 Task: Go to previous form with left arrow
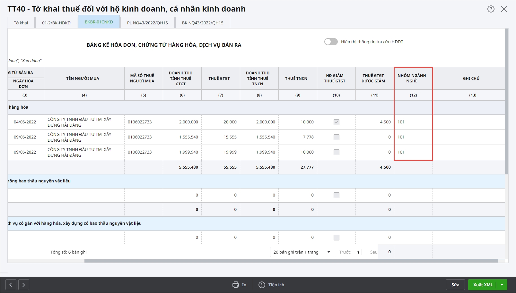pos(11,285)
